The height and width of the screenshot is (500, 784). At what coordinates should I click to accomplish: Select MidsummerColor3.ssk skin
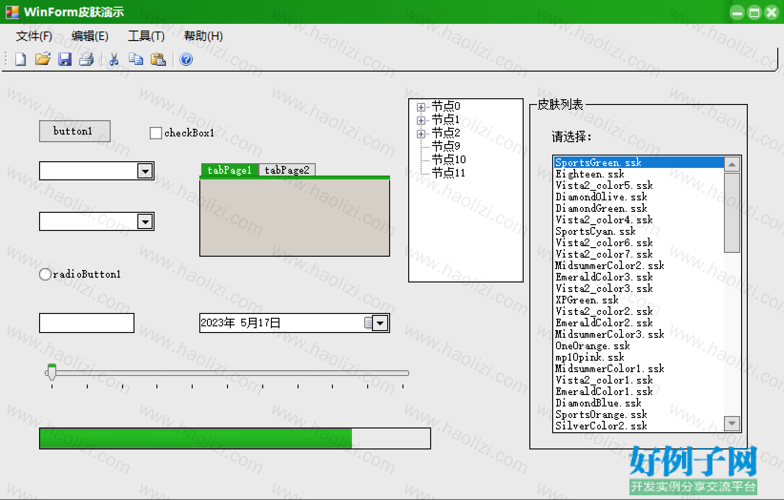639,334
